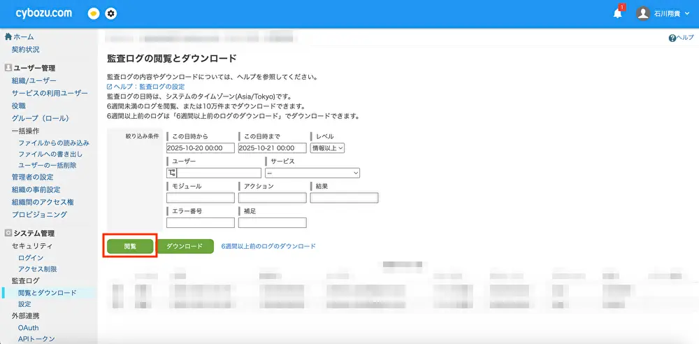Image resolution: width=699 pixels, height=344 pixels.
Task: Open the notification bell
Action: 617,14
